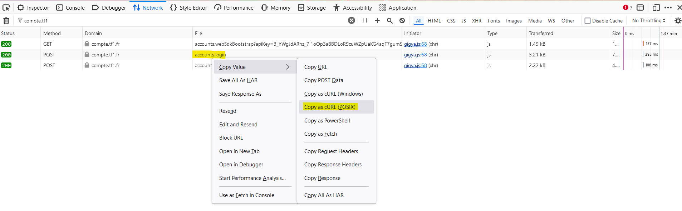The width and height of the screenshot is (682, 211).
Task: Open gigya.js:68 initiator link for accounts.login
Action: click(x=415, y=55)
